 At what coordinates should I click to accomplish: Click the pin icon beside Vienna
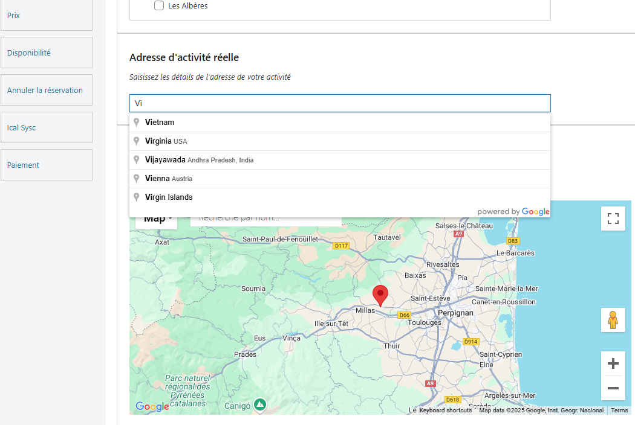click(137, 178)
